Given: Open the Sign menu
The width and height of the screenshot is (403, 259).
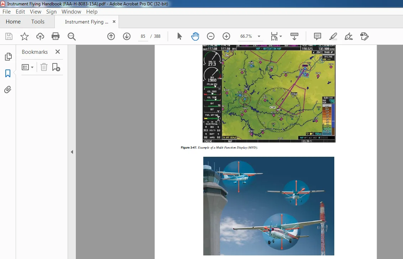Looking at the screenshot, I should click(51, 11).
